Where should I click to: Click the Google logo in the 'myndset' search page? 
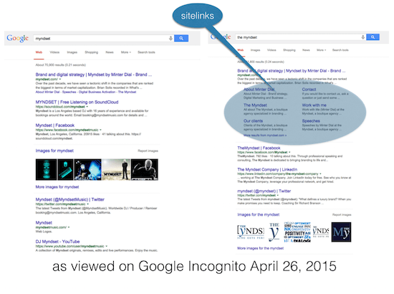tap(17, 38)
